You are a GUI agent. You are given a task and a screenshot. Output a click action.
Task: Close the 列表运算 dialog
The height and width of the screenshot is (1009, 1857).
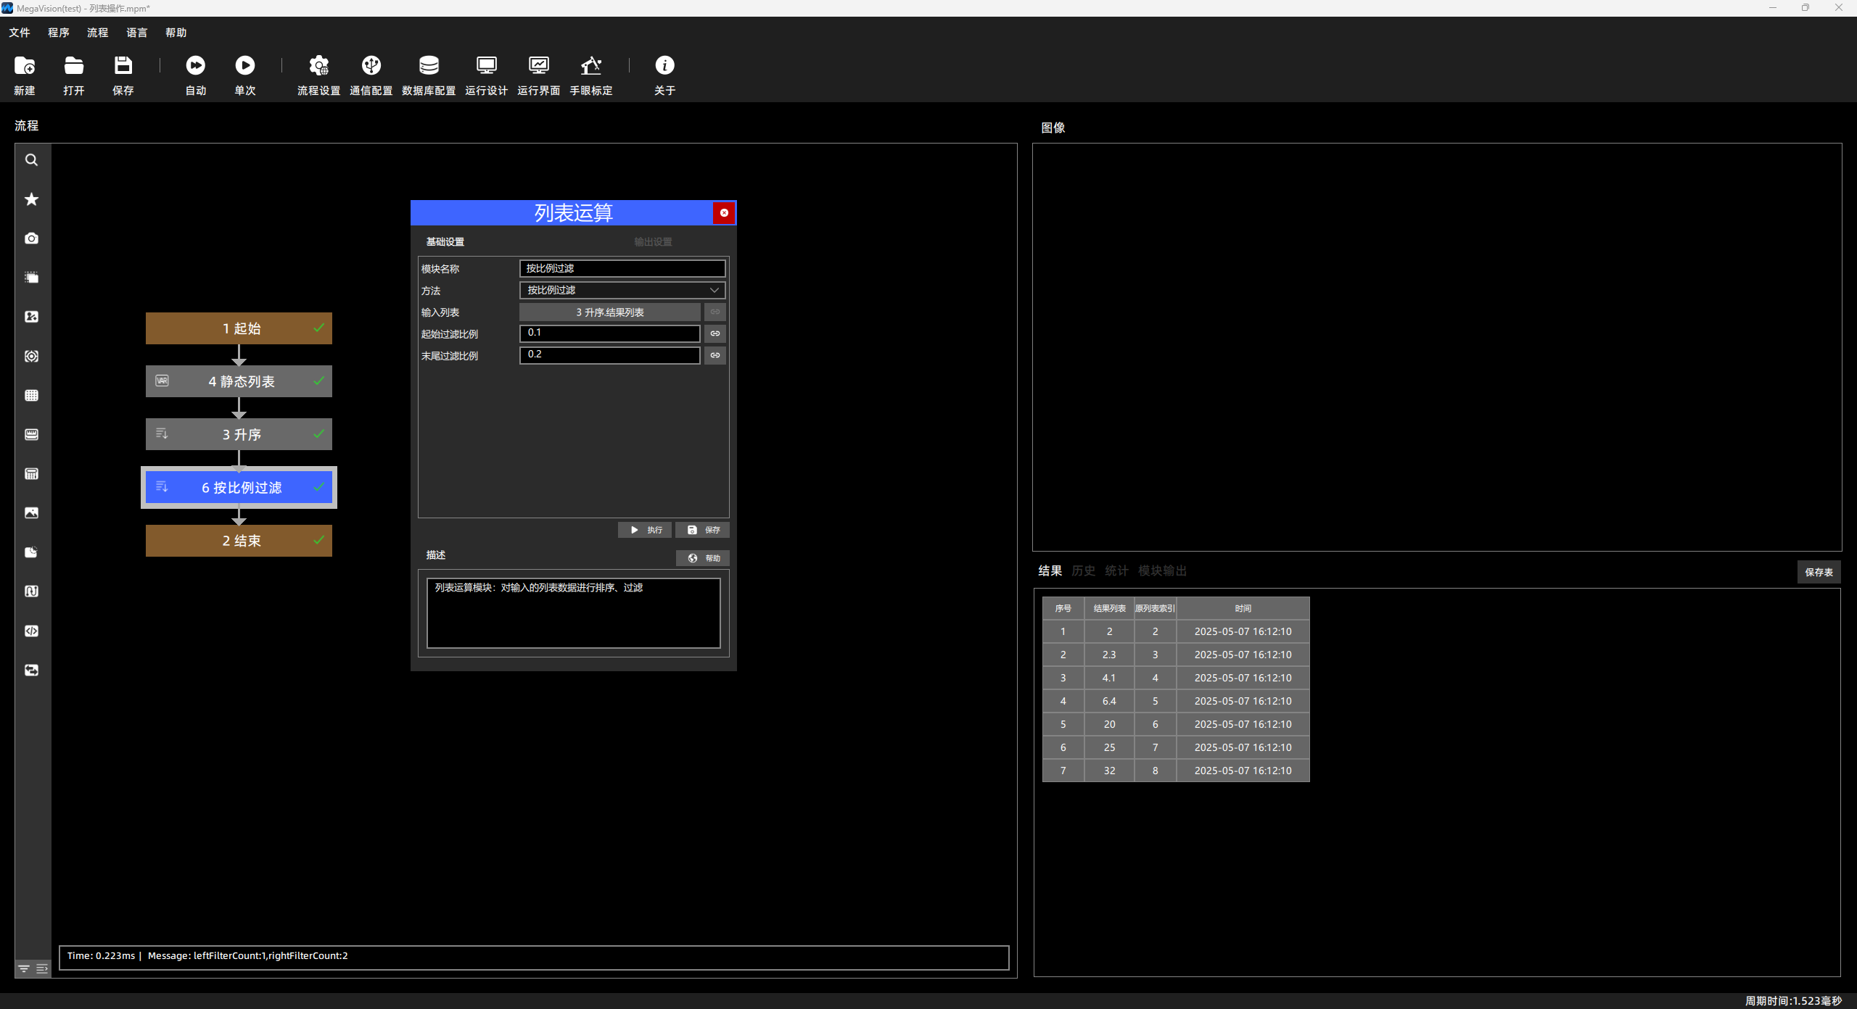(724, 213)
